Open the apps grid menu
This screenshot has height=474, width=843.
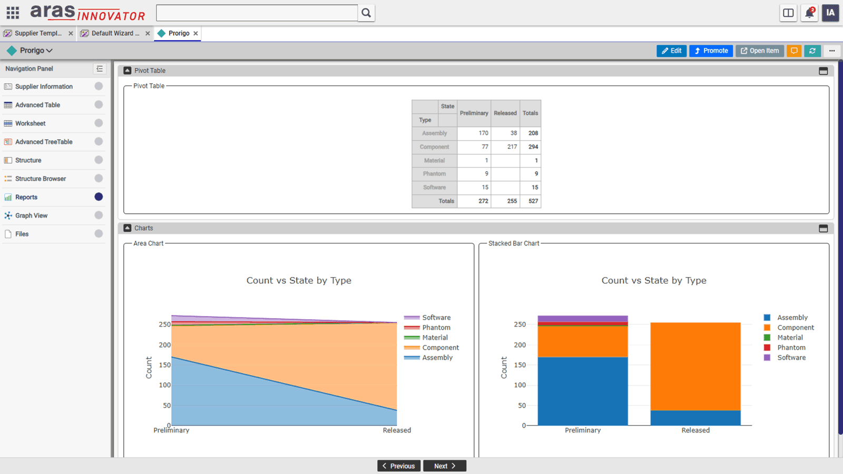(13, 13)
